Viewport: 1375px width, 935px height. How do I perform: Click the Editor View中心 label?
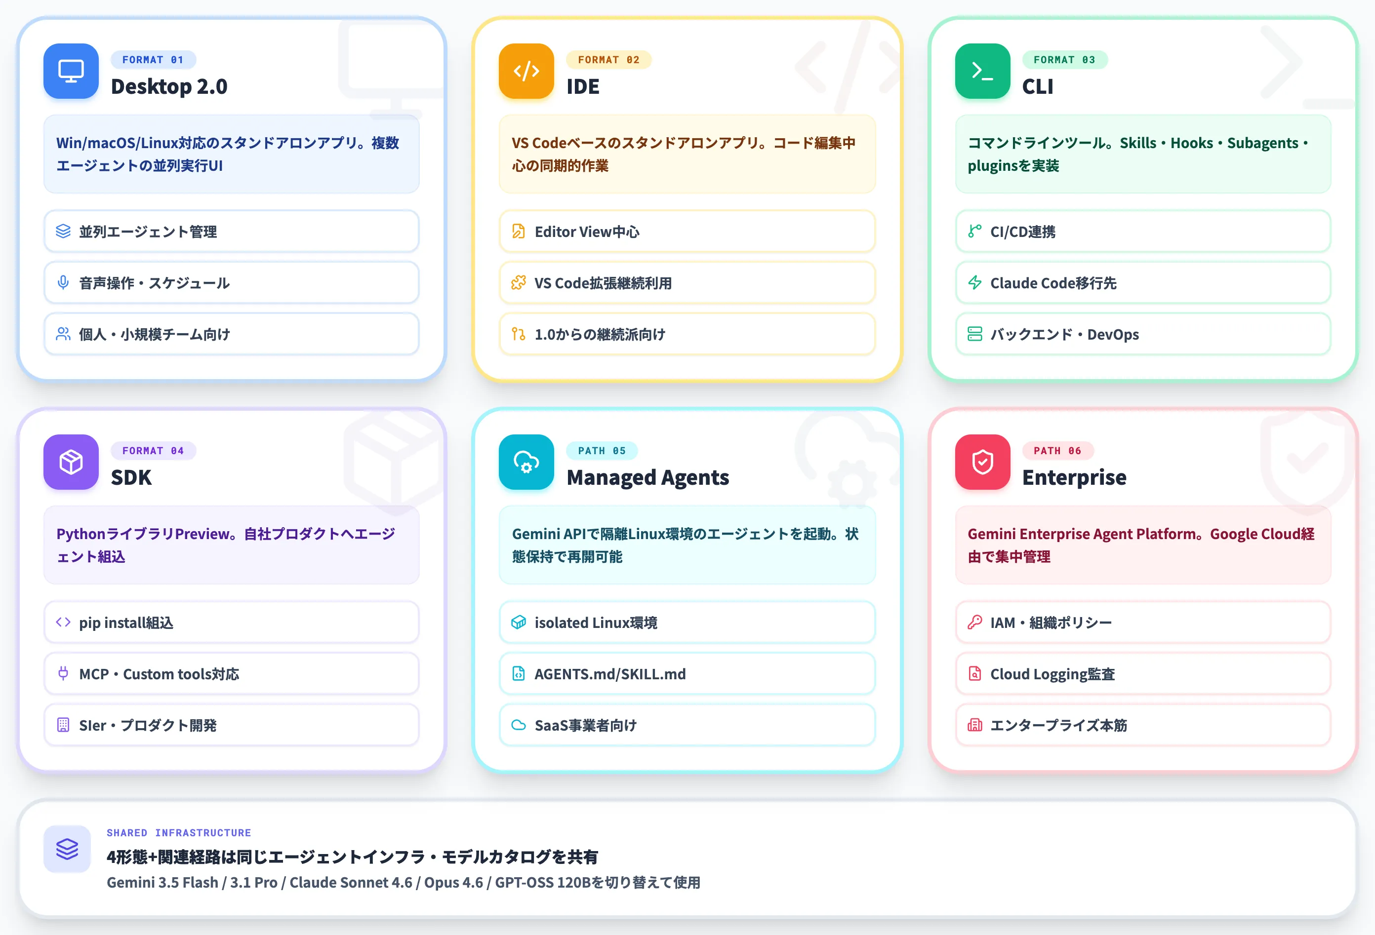tap(587, 232)
